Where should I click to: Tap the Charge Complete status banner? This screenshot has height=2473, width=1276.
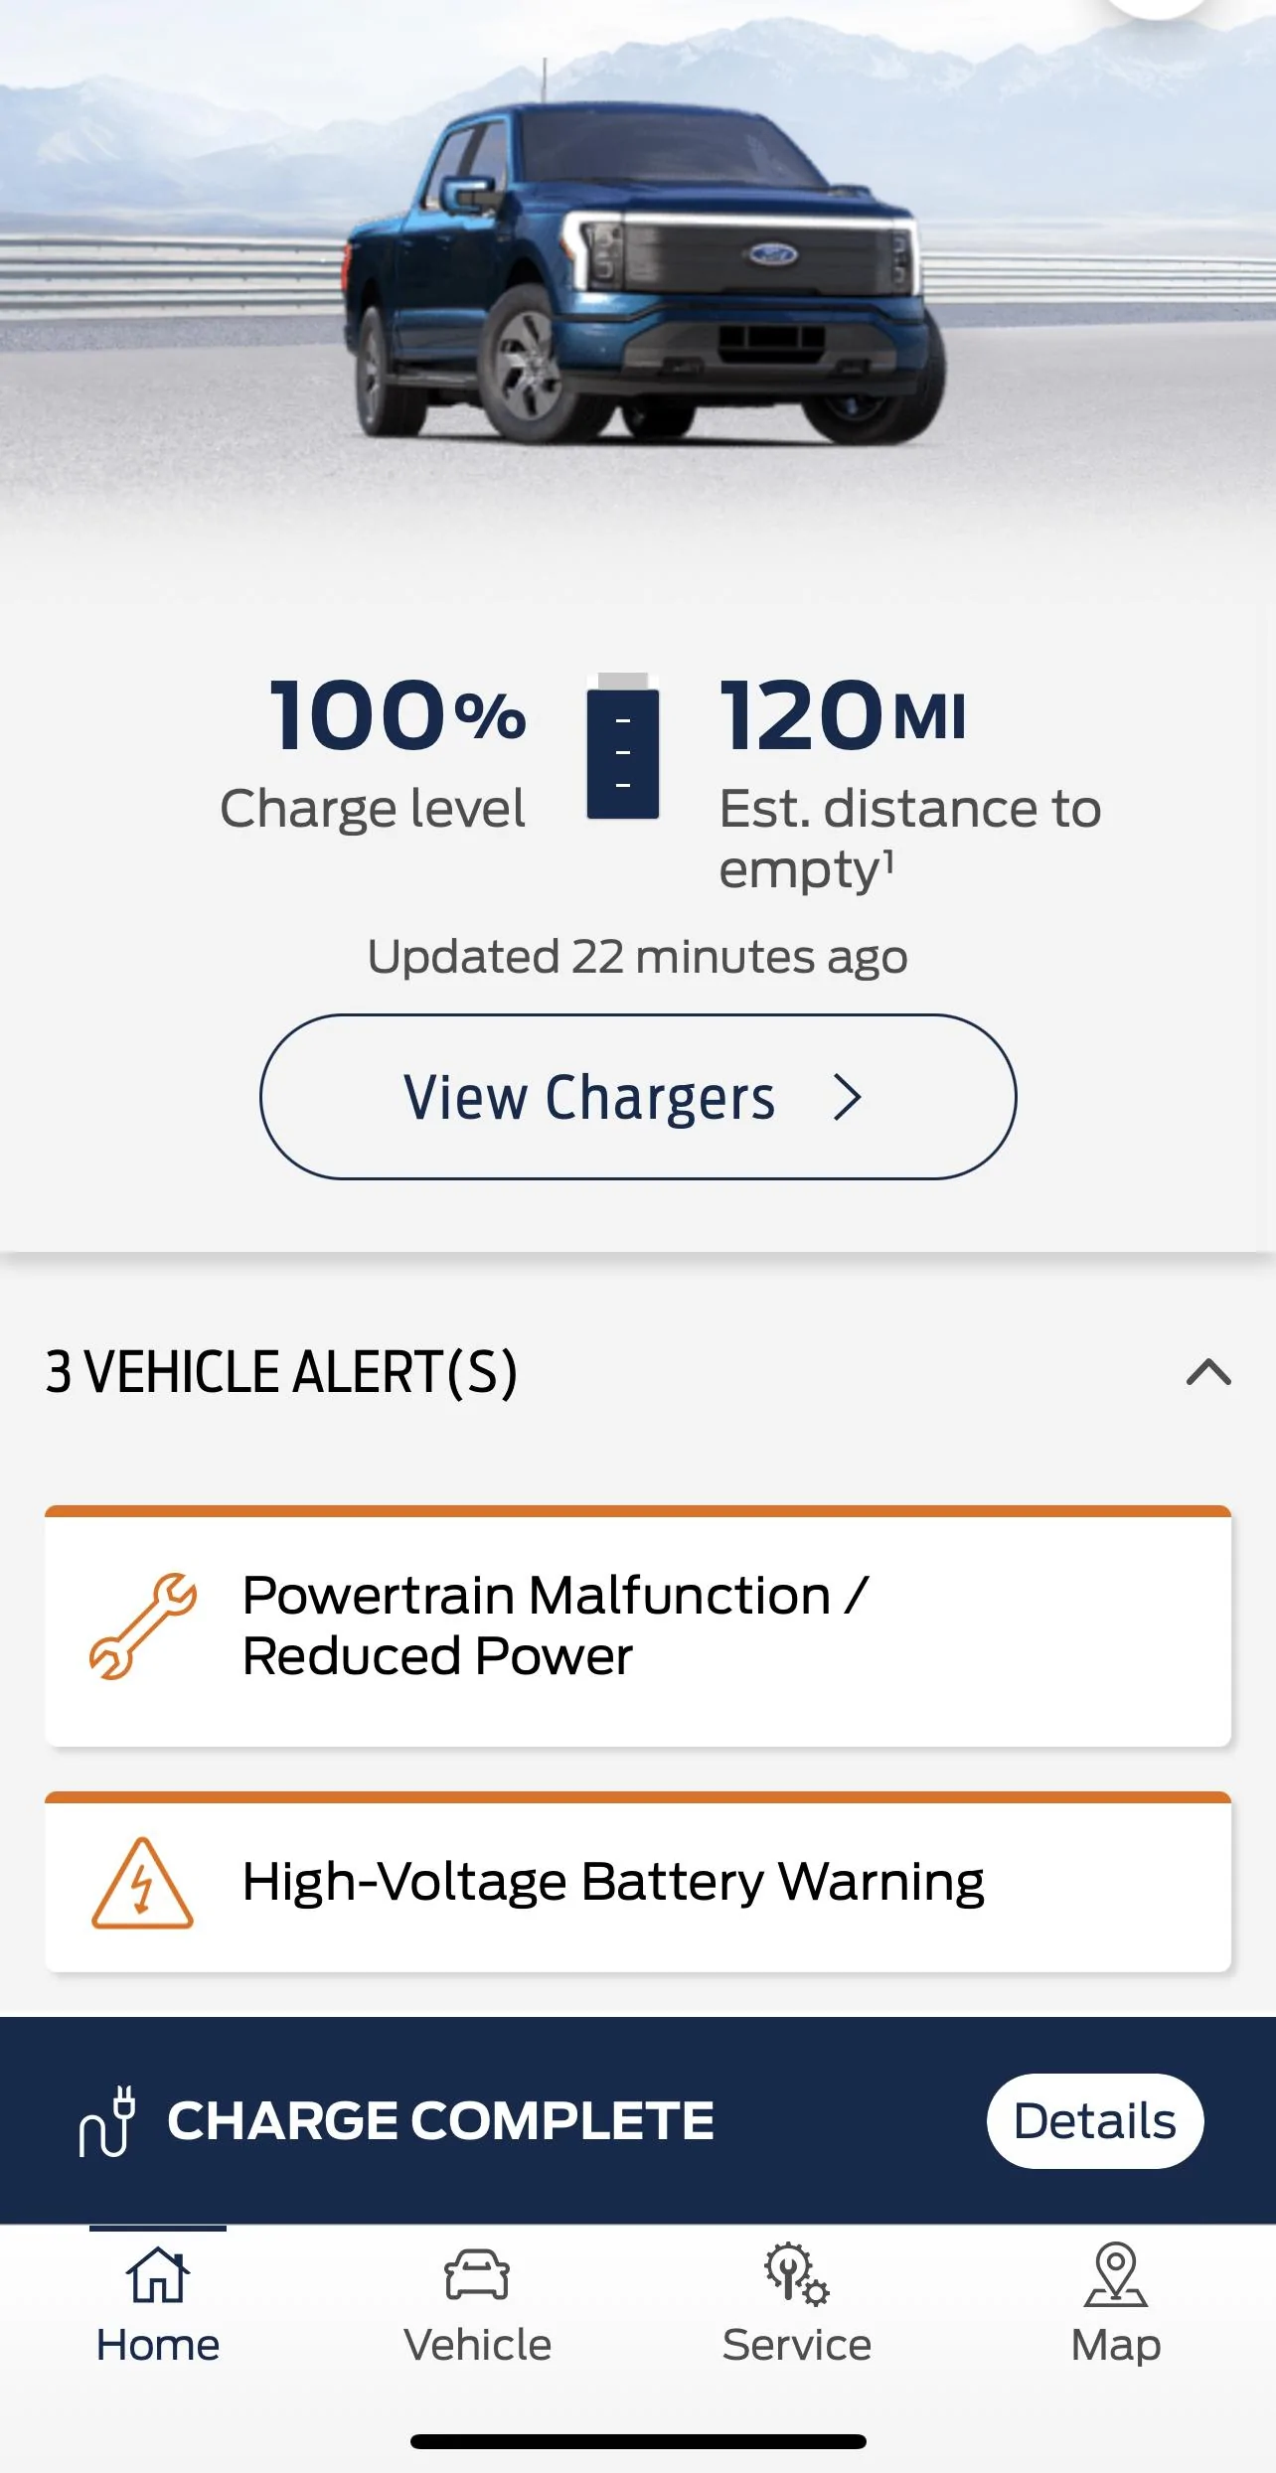pos(441,2120)
